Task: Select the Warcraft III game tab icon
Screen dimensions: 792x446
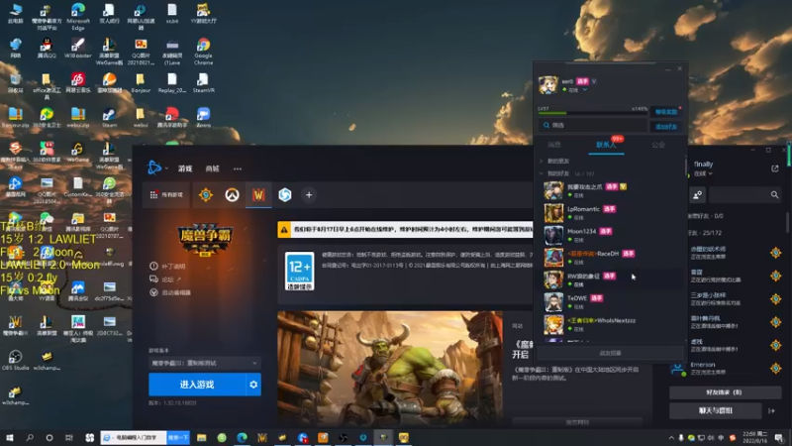Action: [258, 194]
